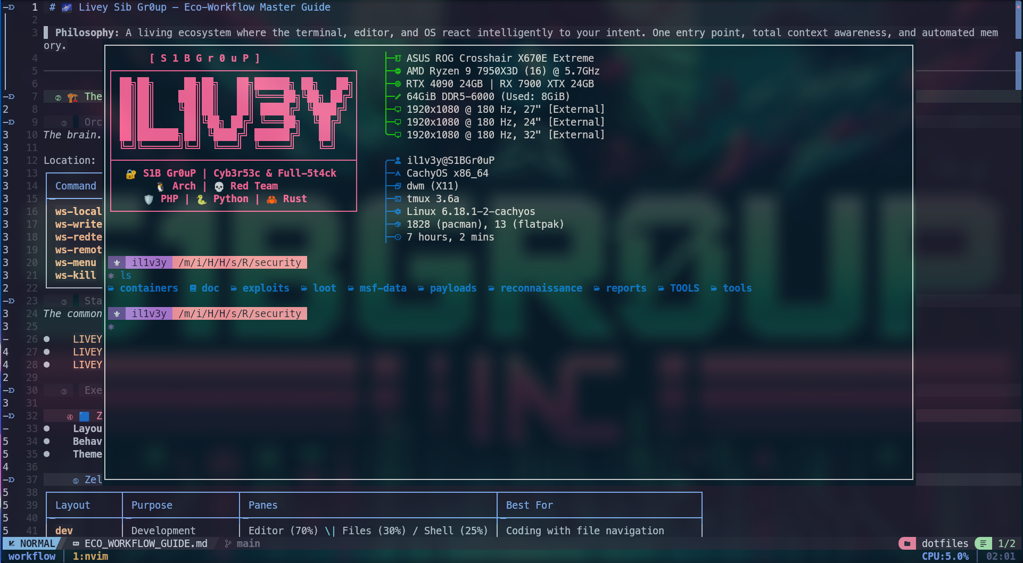This screenshot has width=1023, height=563.
Task: Click the main branch label in the statusline
Action: [x=248, y=543]
